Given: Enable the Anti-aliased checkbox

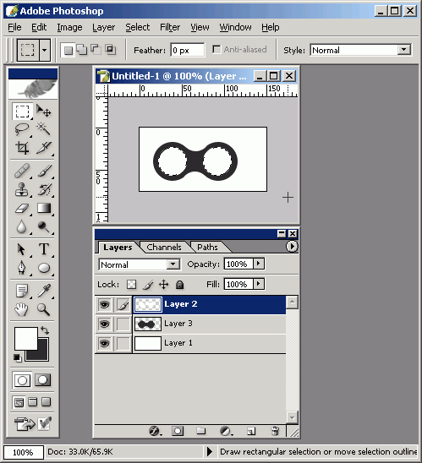Looking at the screenshot, I should click(x=216, y=49).
